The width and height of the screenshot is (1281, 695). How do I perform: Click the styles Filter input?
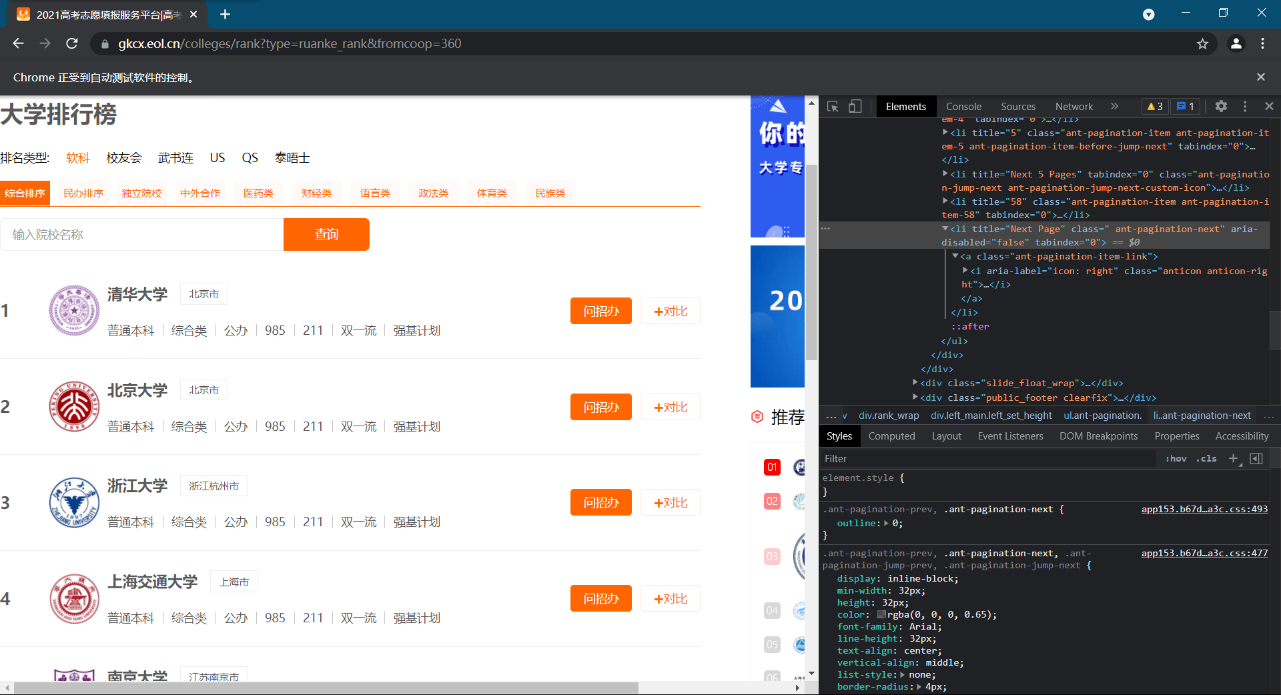(987, 458)
